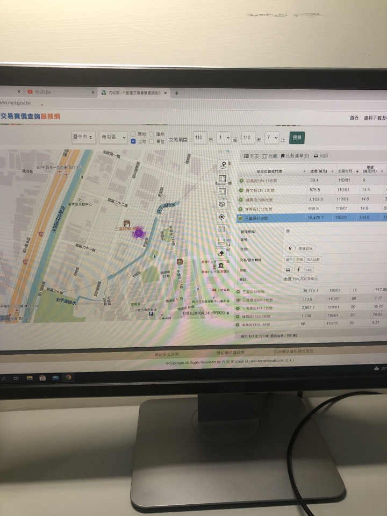Open Task View on the taskbar
The image size is (387, 516).
tap(16, 378)
